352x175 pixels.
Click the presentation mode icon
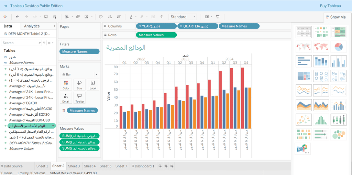pyautogui.click(x=218, y=17)
